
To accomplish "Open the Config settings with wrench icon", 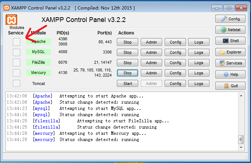I will coord(230,19).
